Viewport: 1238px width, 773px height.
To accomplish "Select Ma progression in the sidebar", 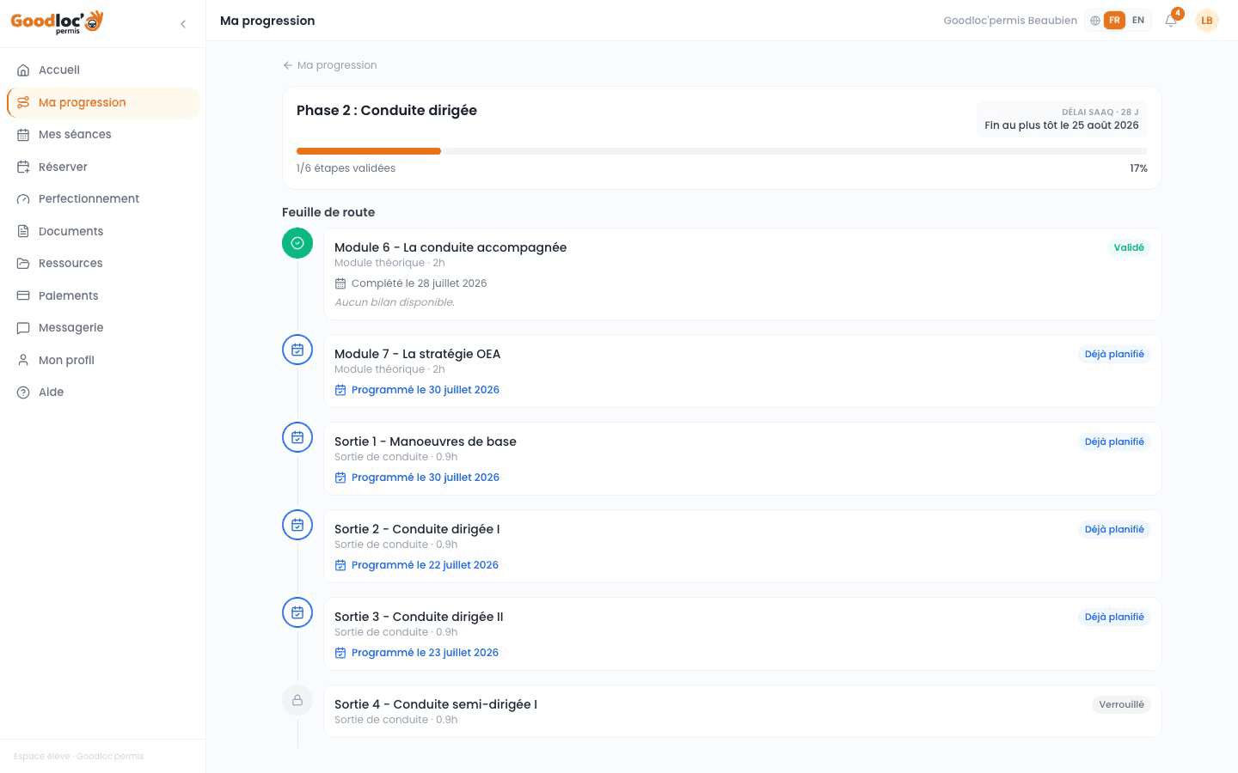I will click(103, 102).
